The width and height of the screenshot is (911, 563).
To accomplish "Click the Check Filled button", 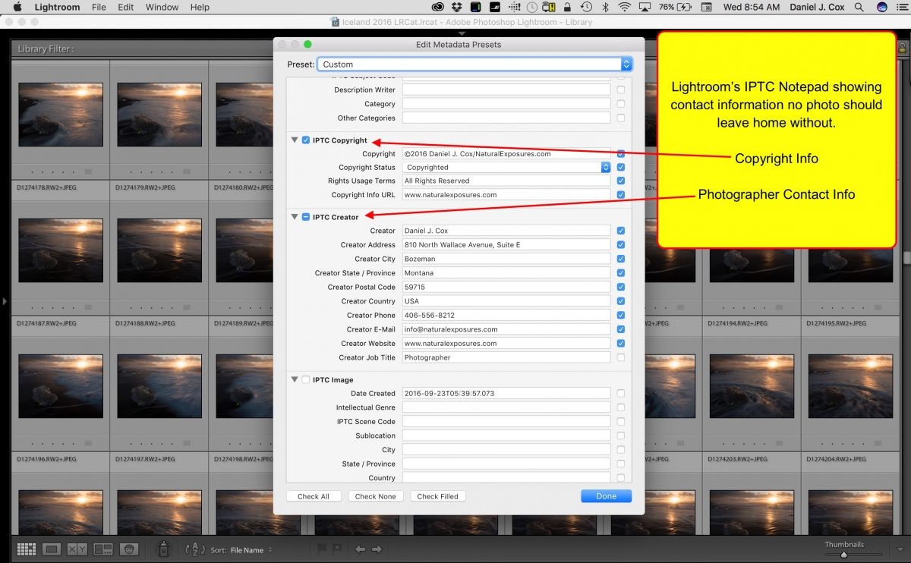I will pyautogui.click(x=438, y=496).
